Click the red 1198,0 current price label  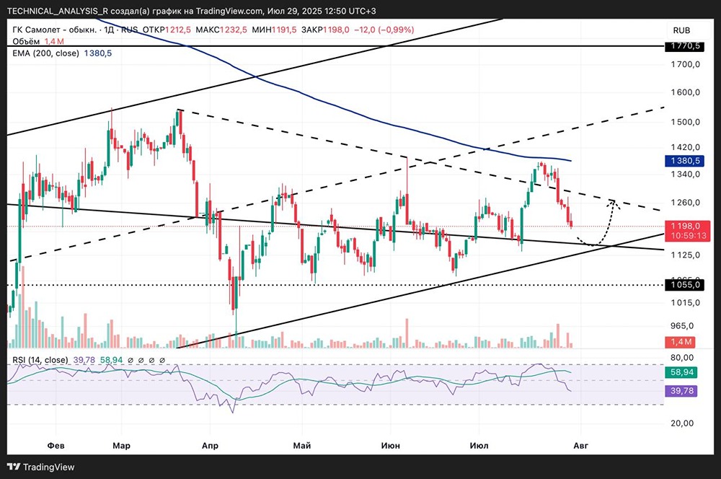click(685, 226)
